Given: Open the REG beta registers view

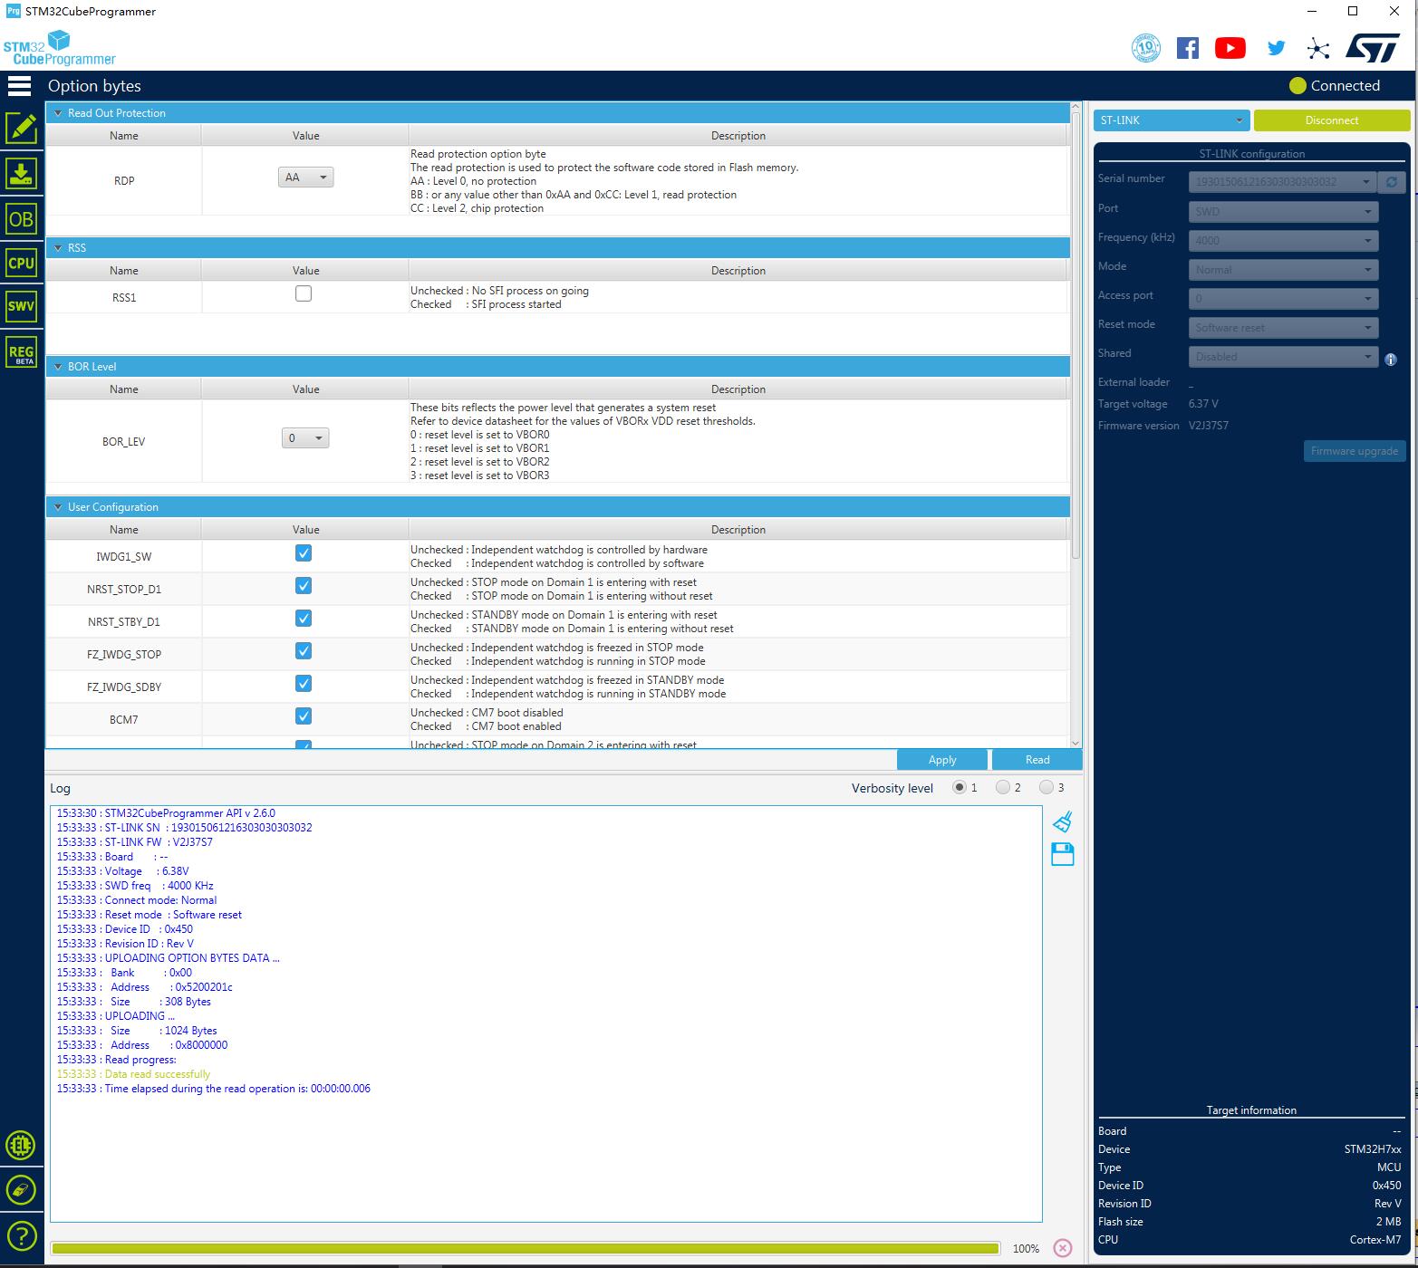Looking at the screenshot, I should (21, 351).
